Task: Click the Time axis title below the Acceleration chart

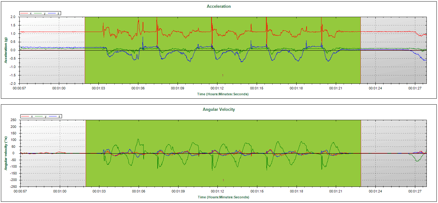Action: (x=223, y=94)
